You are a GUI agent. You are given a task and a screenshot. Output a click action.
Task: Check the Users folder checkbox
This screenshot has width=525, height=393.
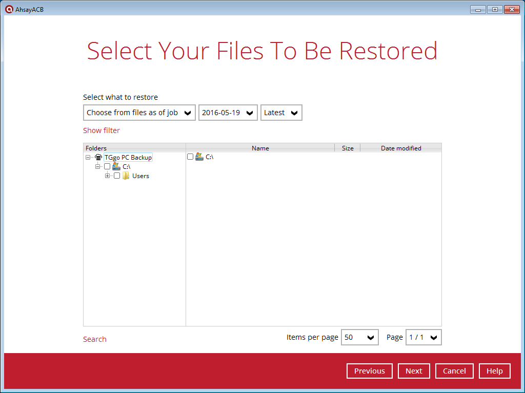117,176
